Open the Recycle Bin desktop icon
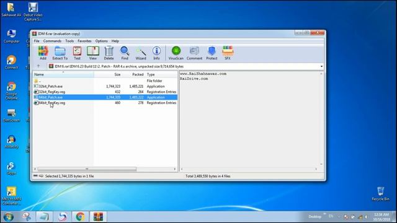397x223 pixels. click(380, 194)
